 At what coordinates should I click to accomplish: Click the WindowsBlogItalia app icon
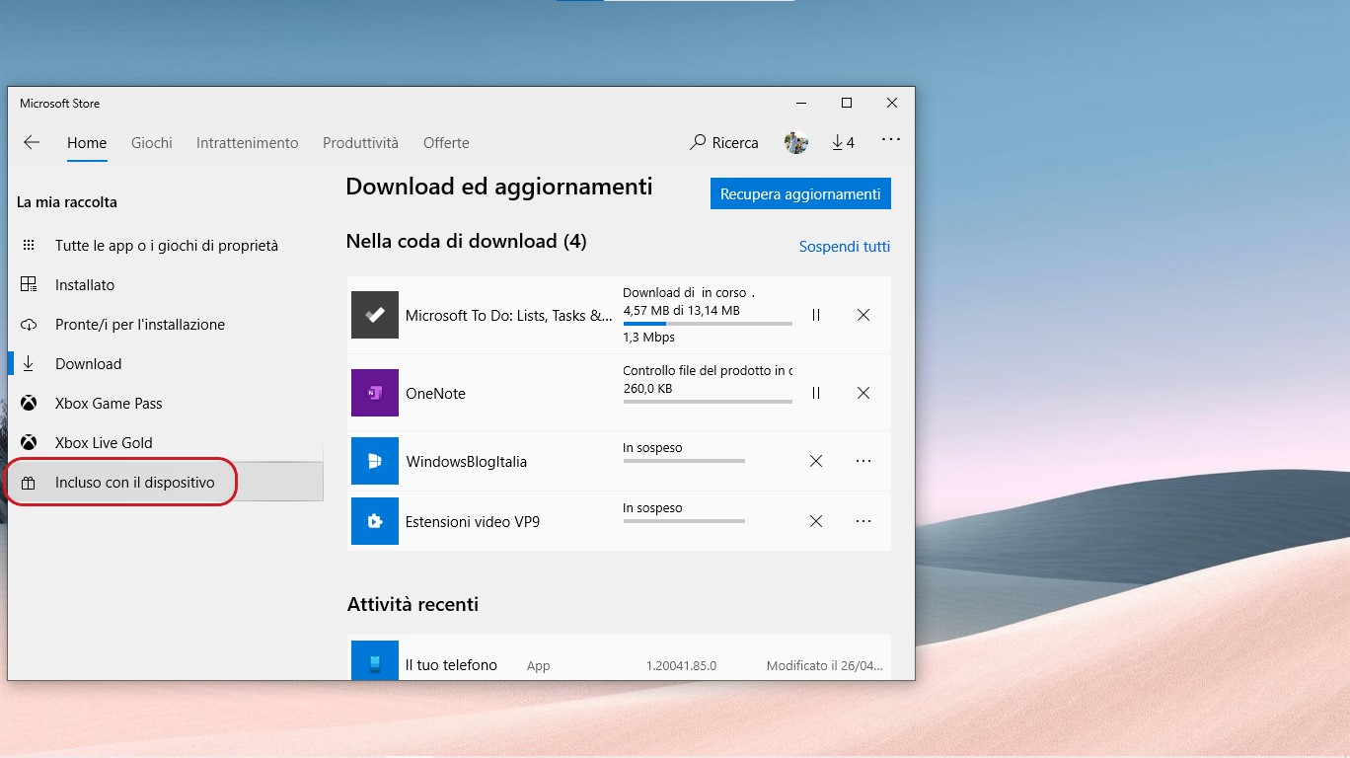point(375,461)
